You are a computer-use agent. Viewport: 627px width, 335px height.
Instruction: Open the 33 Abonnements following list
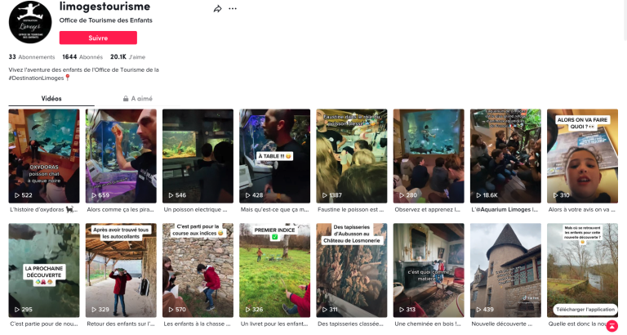[x=32, y=57]
